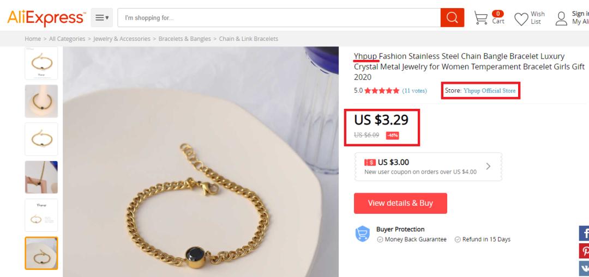The image size is (589, 277).
Task: Click View details & Buy button
Action: pos(400,203)
